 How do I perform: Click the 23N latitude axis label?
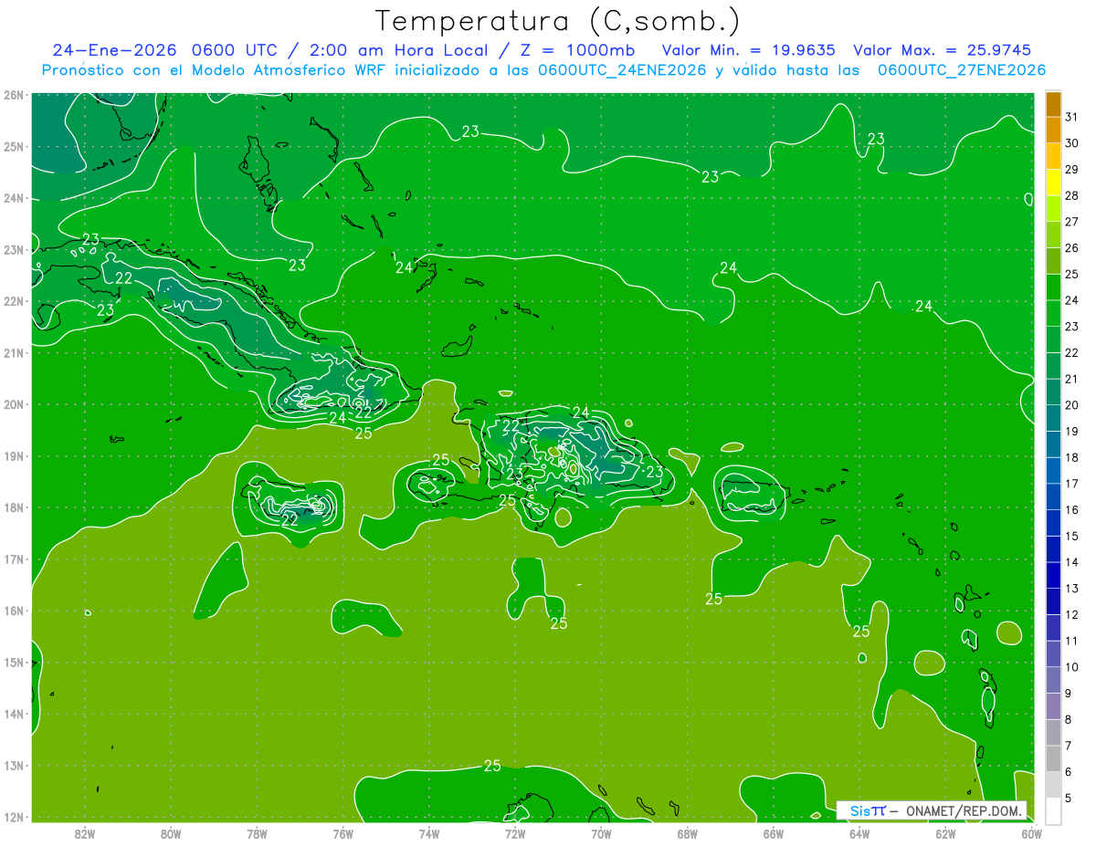pyautogui.click(x=13, y=249)
